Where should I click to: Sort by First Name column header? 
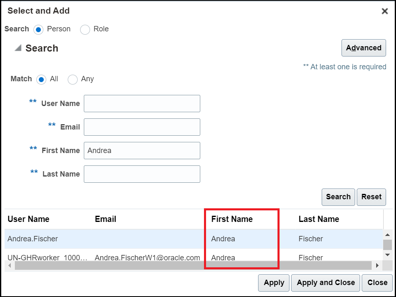click(x=232, y=219)
